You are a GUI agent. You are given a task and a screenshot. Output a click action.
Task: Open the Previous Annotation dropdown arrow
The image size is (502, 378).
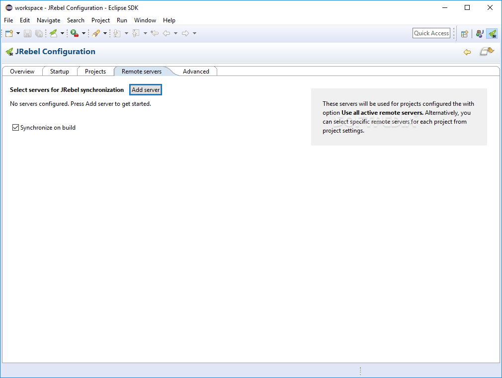[x=145, y=33]
